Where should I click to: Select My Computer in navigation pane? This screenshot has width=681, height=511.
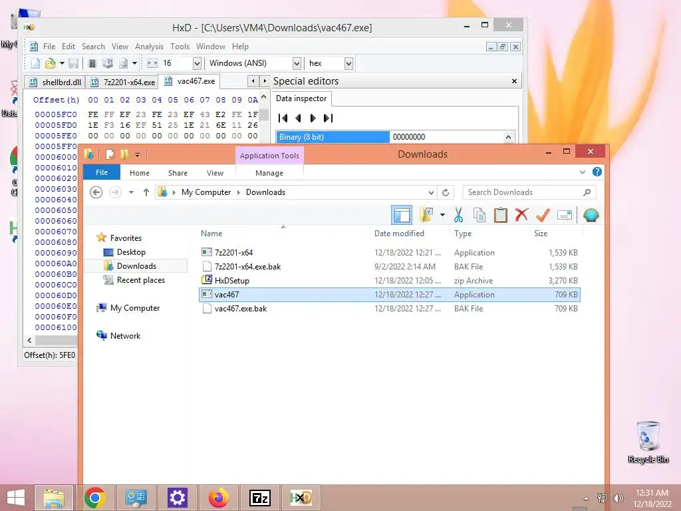point(134,308)
